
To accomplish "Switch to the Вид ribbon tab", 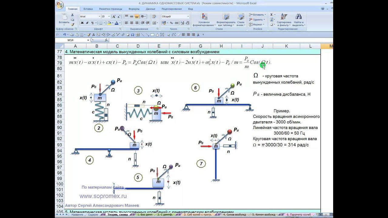I will (x=190, y=9).
